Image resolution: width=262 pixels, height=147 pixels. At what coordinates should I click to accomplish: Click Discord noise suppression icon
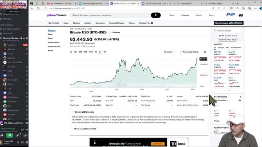[x=22, y=130]
